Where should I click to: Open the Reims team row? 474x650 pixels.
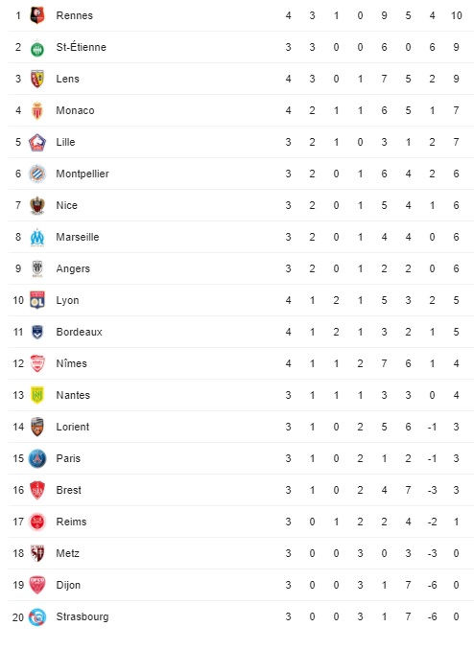pos(241,522)
